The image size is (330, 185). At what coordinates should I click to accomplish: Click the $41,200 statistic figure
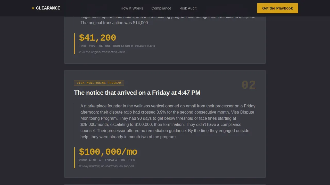[x=97, y=38]
